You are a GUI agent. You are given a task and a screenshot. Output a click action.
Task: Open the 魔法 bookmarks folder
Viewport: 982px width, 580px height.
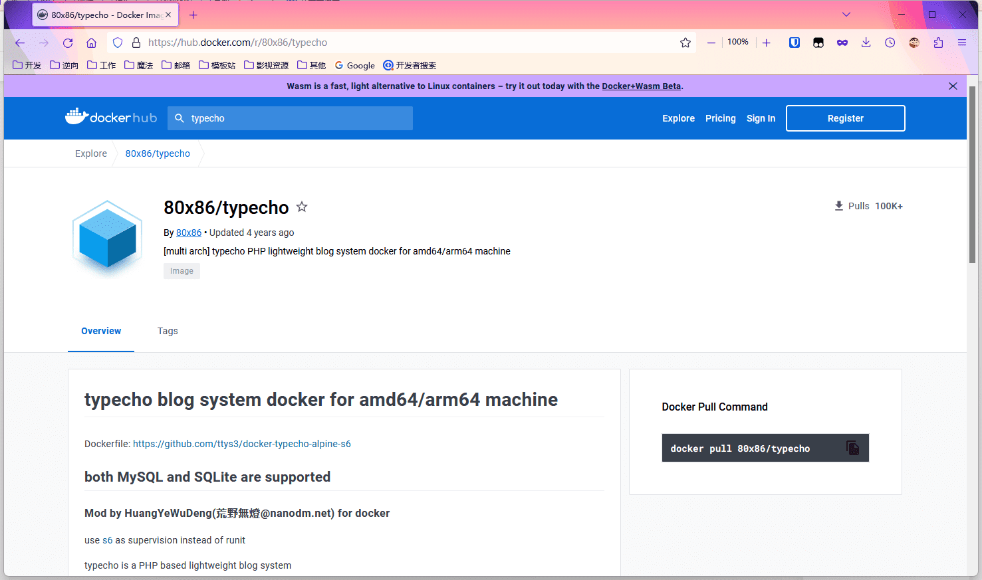point(139,65)
